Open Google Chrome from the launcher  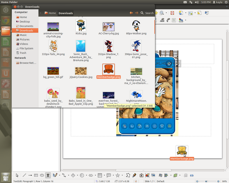click(6, 21)
